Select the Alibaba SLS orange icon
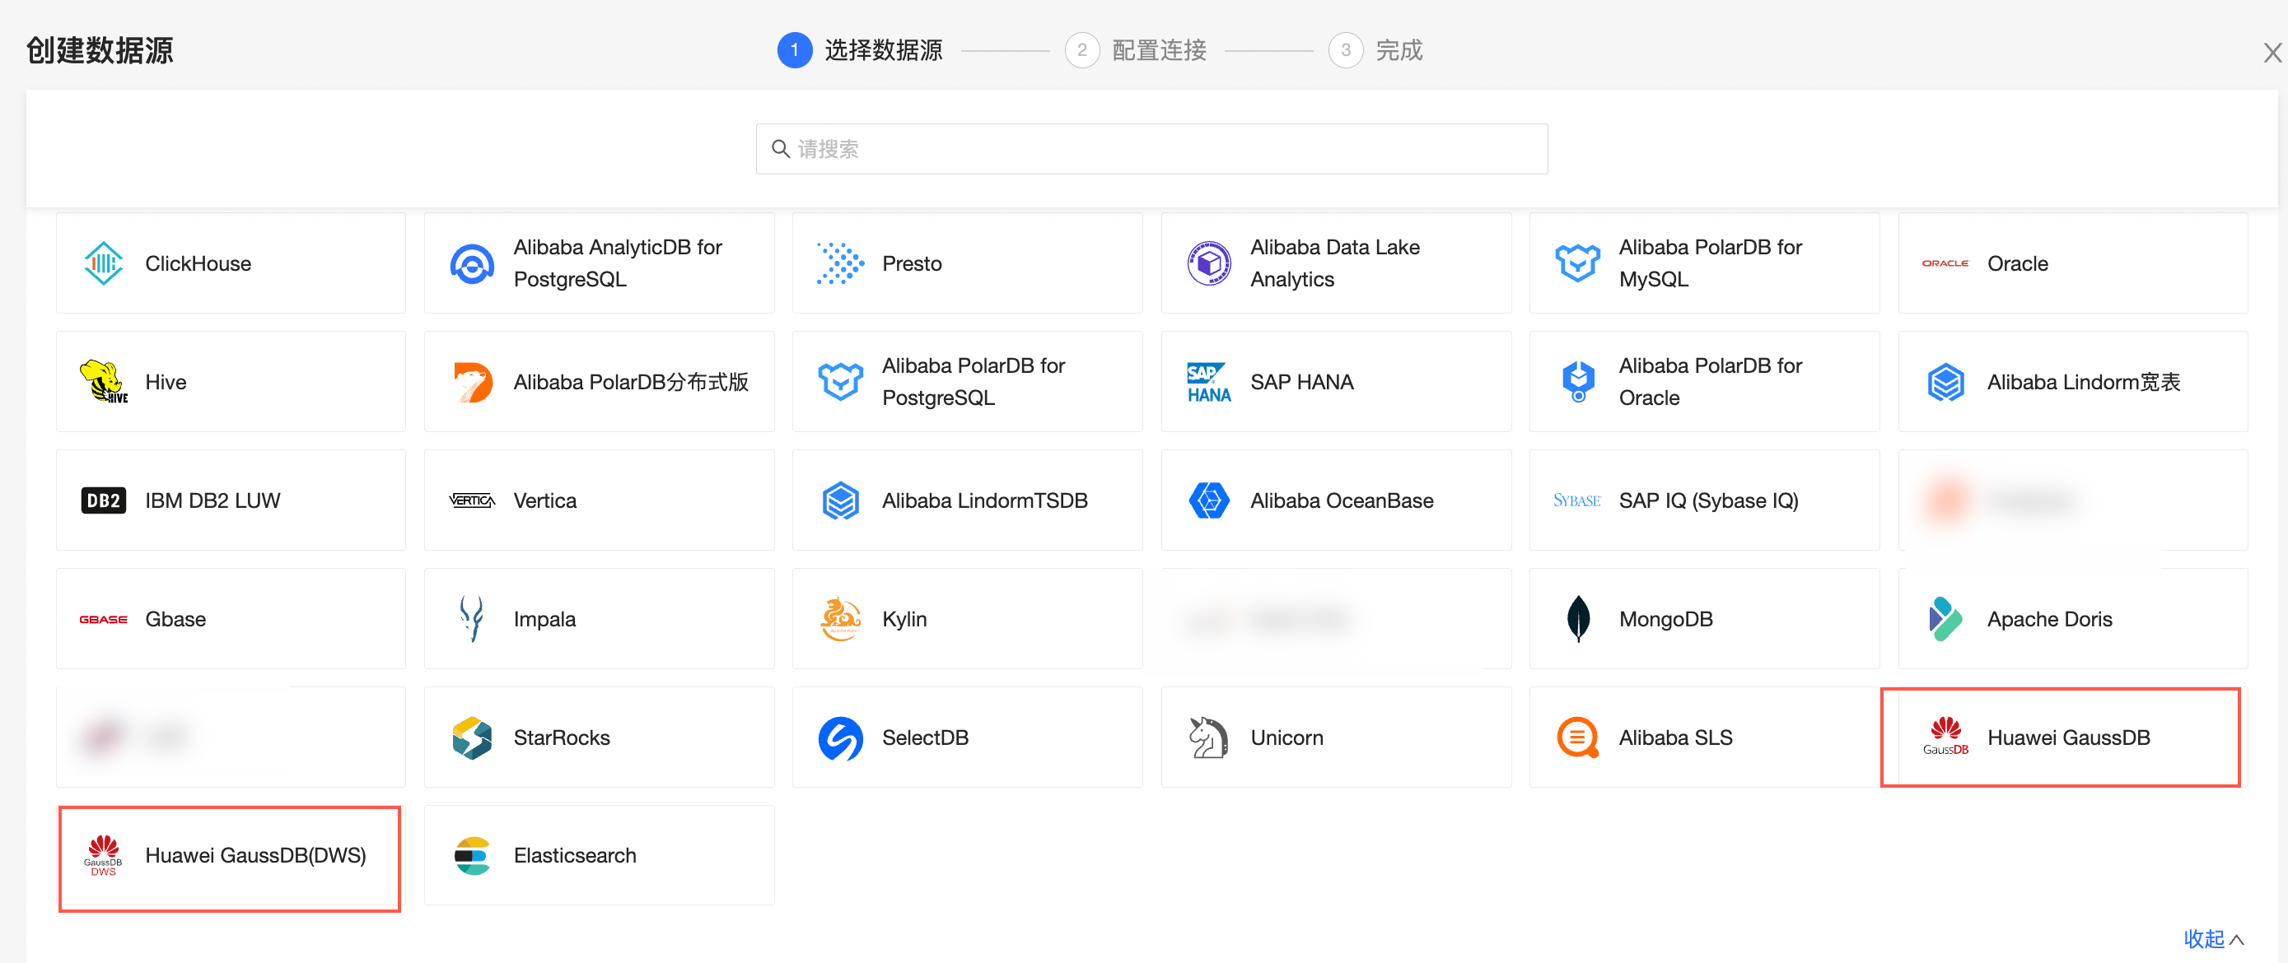The width and height of the screenshot is (2288, 963). tap(1577, 737)
